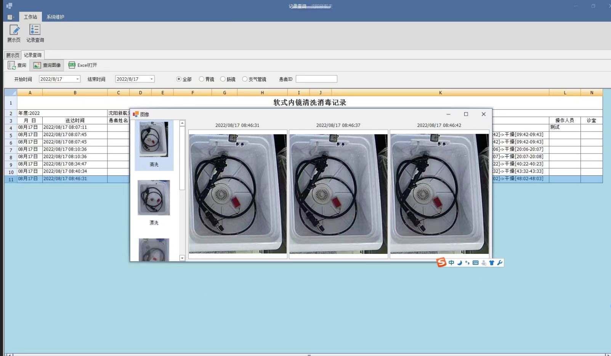The width and height of the screenshot is (611, 356).
Task: Select the 全部 radio button
Action: [x=179, y=79]
